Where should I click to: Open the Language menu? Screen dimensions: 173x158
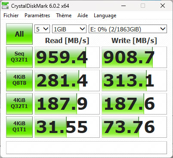click(105, 15)
